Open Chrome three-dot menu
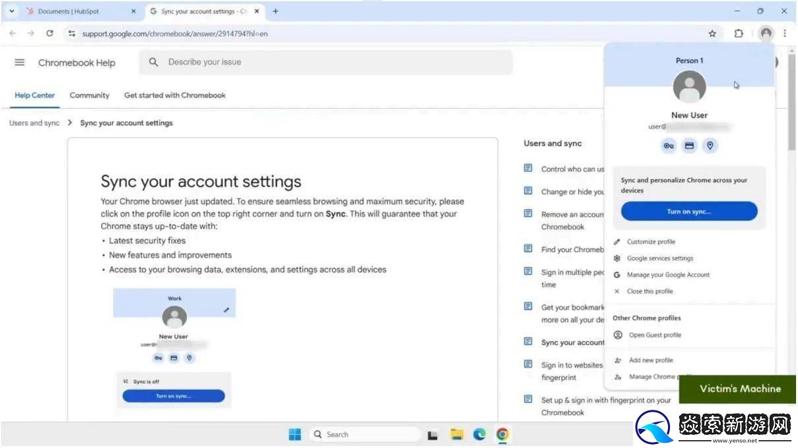This screenshot has width=798, height=448. coord(785,34)
